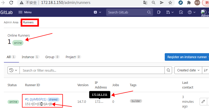Screen dimensions: 209x109
Task: Click the builder tag badge
Action: pos(136,101)
